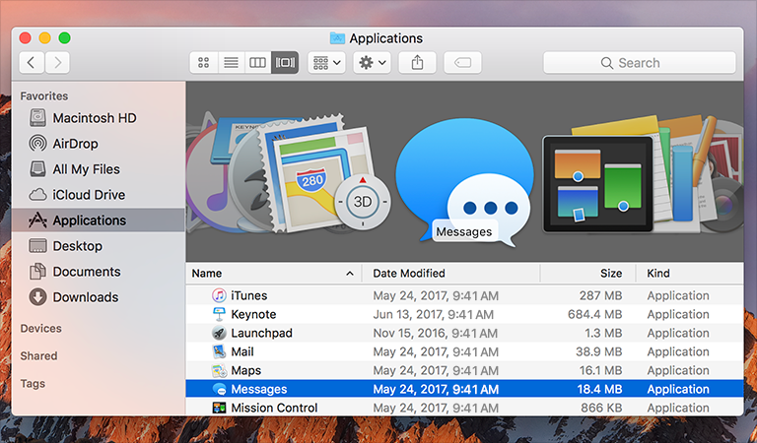Toggle sort direction arrow in Name column

350,274
